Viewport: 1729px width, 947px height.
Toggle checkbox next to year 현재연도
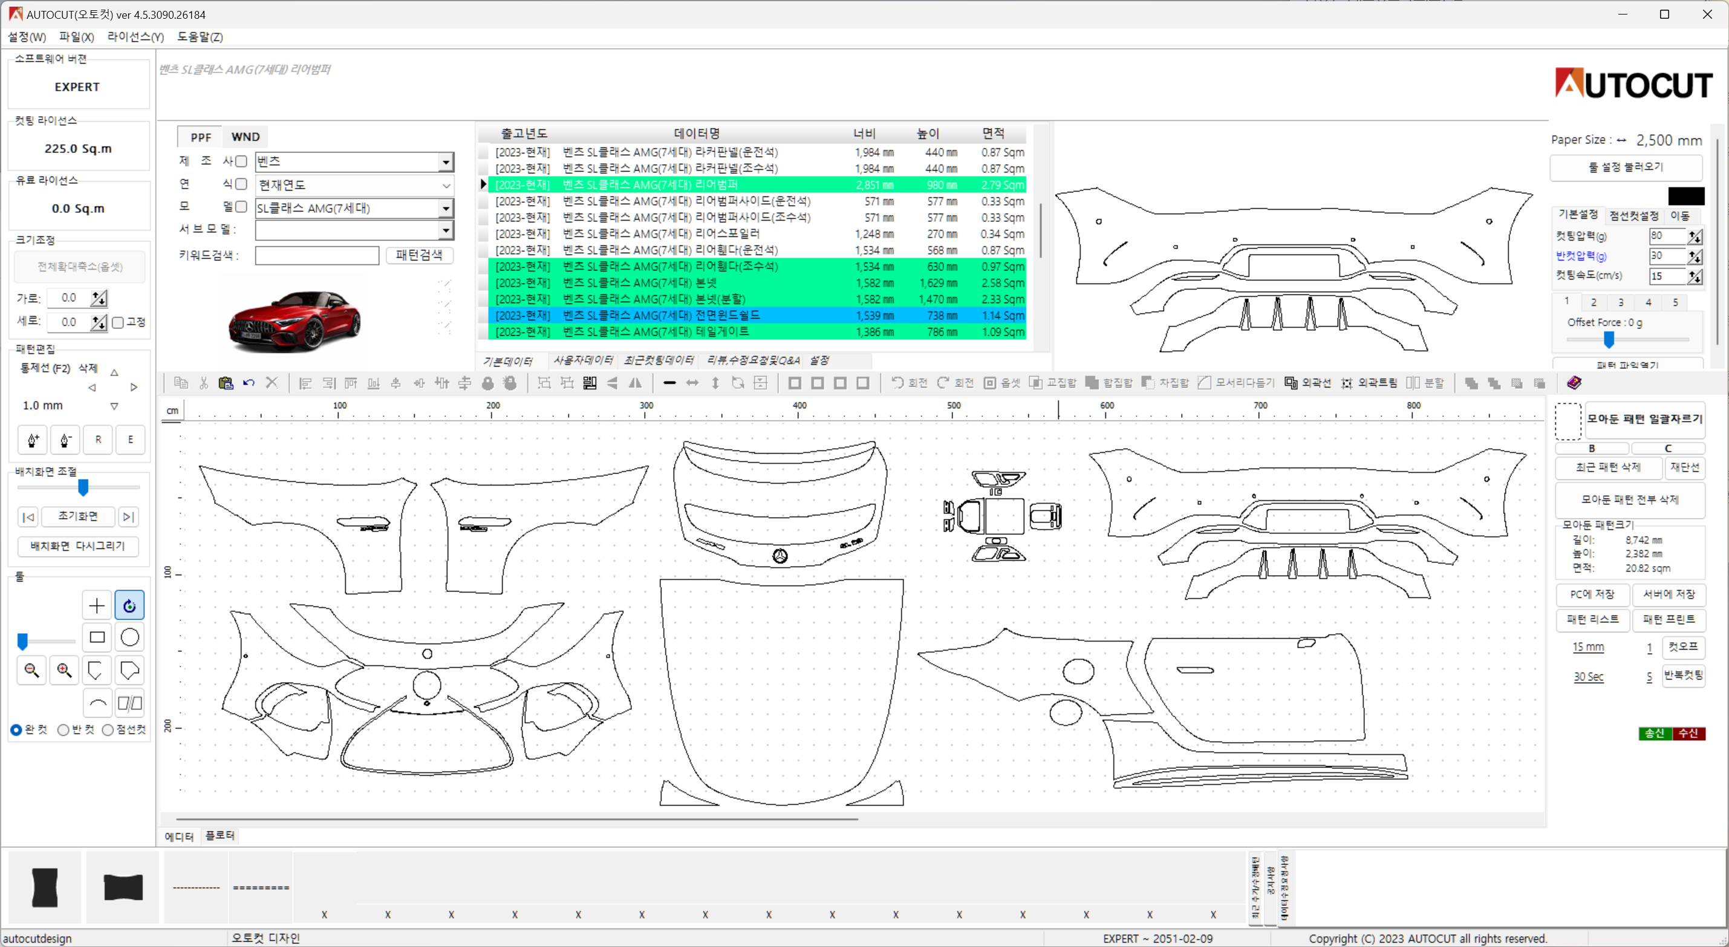[241, 184]
